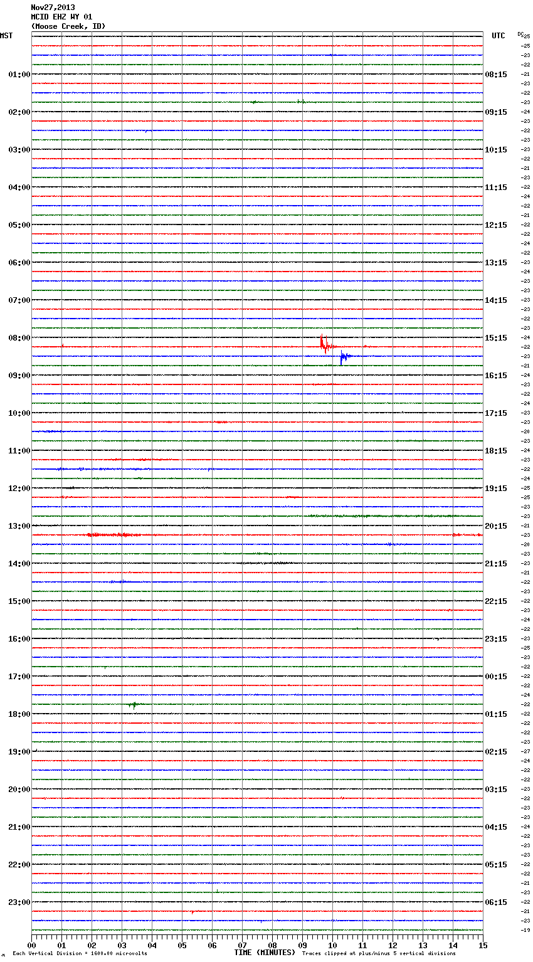Click the 15:15 UTC time label
The height and width of the screenshot is (962, 533).
496,338
